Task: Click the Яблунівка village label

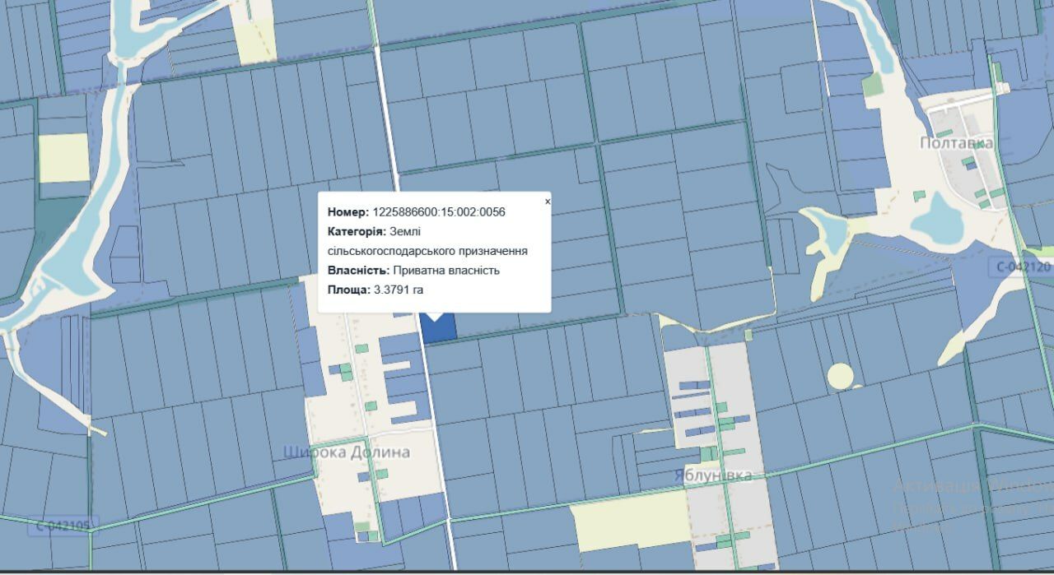Action: 712,475
